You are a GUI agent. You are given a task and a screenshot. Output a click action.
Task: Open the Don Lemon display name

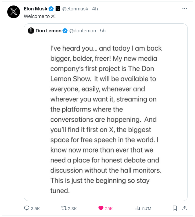[x=48, y=31]
